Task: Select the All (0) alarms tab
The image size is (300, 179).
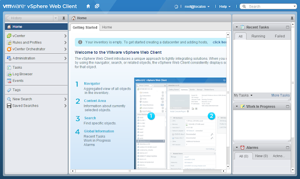Action: tap(244, 156)
